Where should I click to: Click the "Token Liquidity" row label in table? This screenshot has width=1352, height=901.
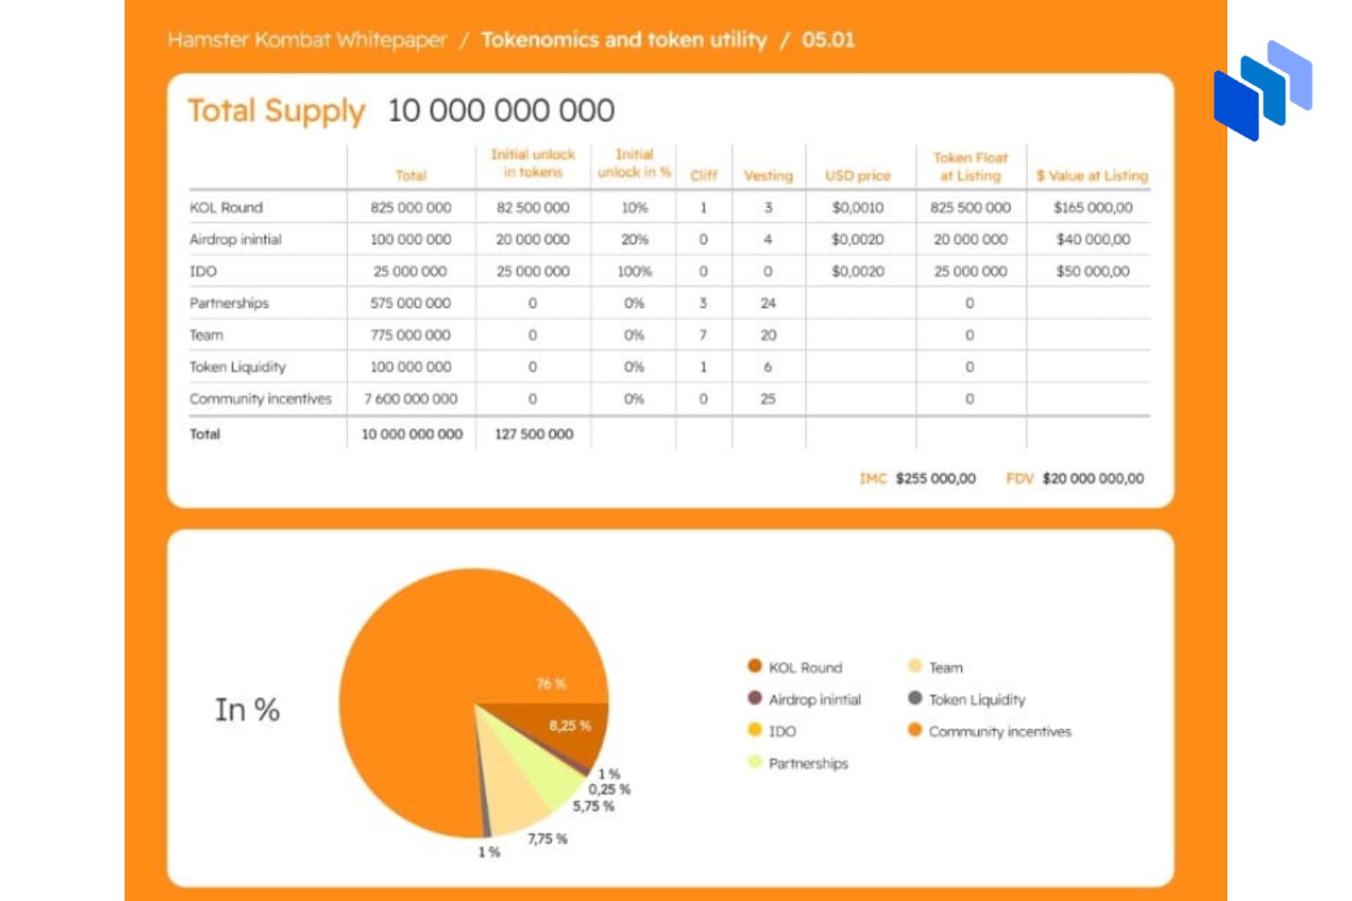pyautogui.click(x=238, y=367)
